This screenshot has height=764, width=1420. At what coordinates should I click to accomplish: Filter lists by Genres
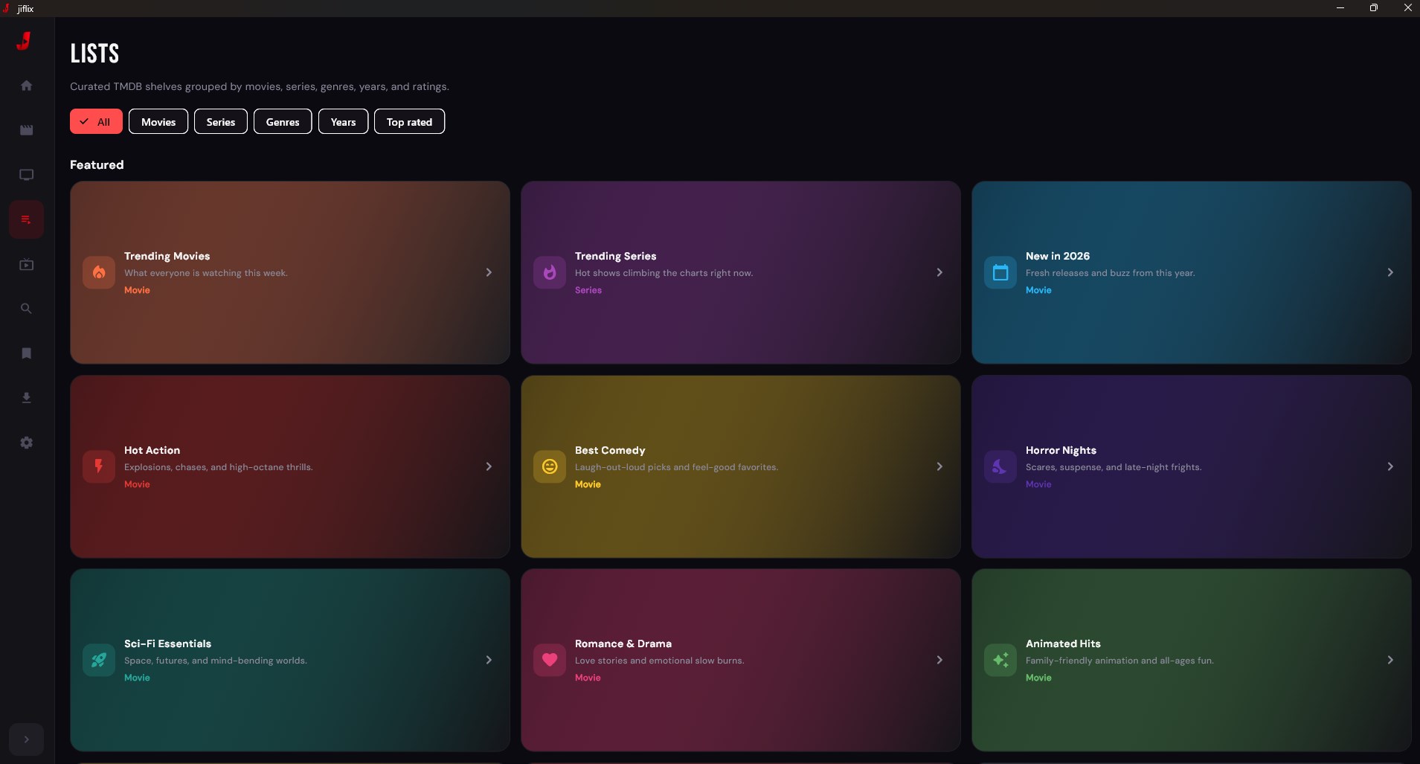coord(283,122)
